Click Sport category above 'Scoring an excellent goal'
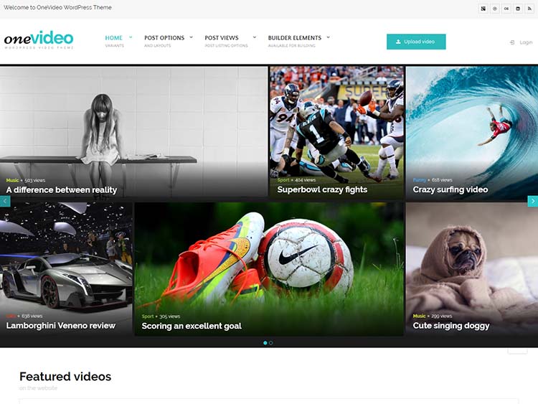538x404 pixels. tap(148, 316)
